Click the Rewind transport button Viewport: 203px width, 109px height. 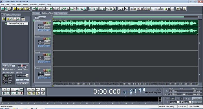coord(8,93)
